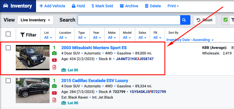This screenshot has height=109, width=234.
Task: Click the Filter funnel button
Action: pyautogui.click(x=28, y=35)
